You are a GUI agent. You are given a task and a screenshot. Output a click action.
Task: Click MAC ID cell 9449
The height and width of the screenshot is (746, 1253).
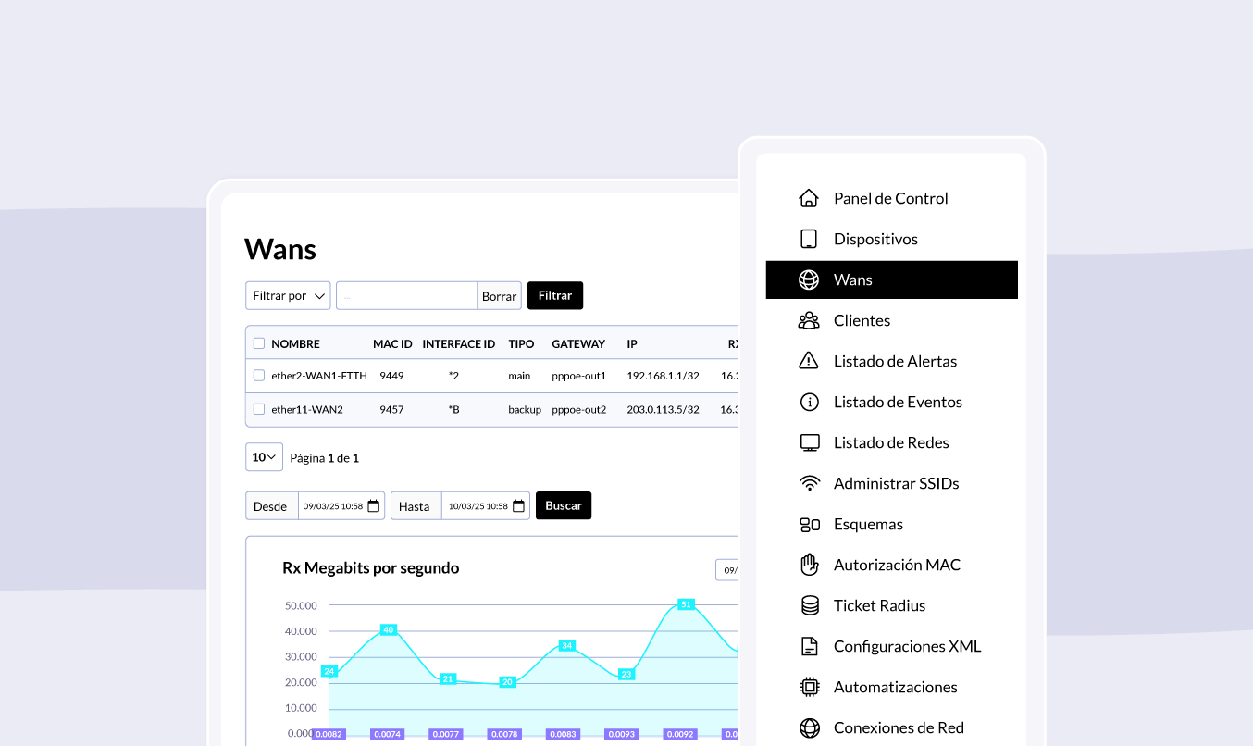[x=391, y=376]
